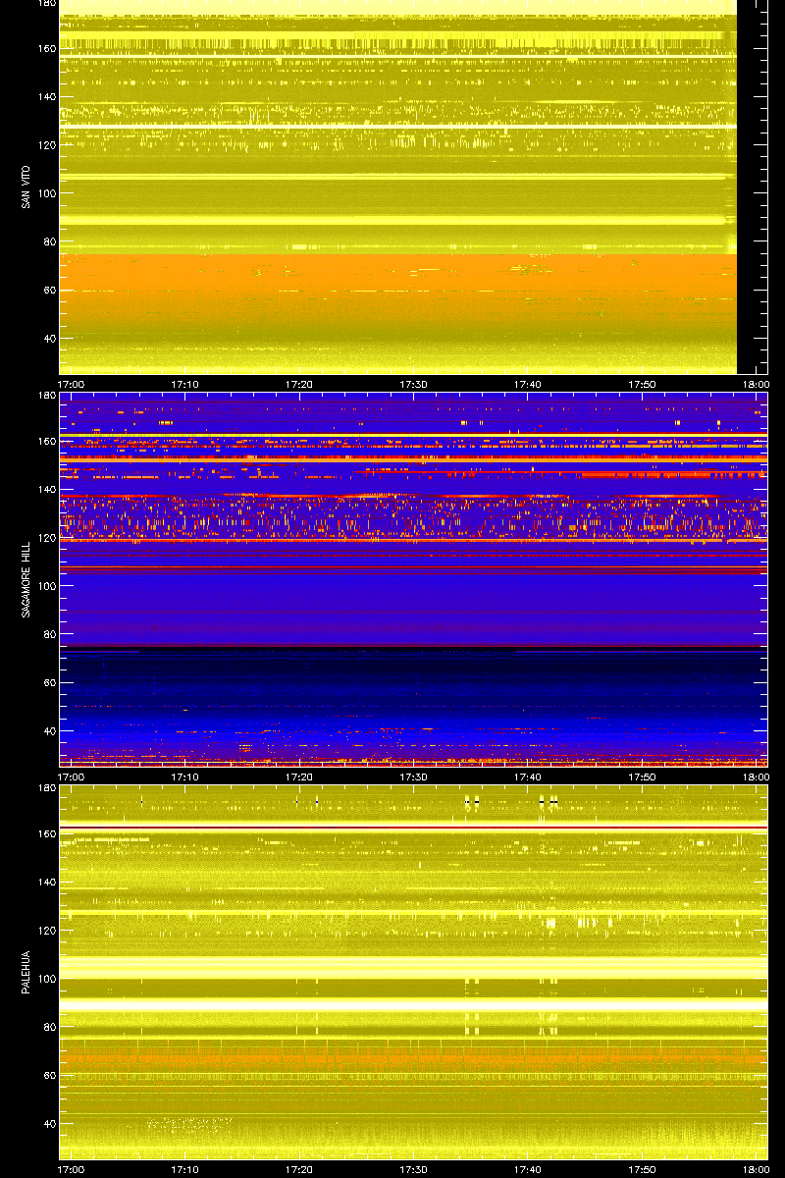Click 17:00 label below Sagamore Hill panel
Viewport: 785px width, 1178px height.
[x=71, y=776]
